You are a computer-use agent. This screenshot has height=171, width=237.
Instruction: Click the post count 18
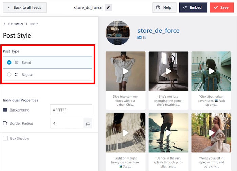[x=144, y=37]
